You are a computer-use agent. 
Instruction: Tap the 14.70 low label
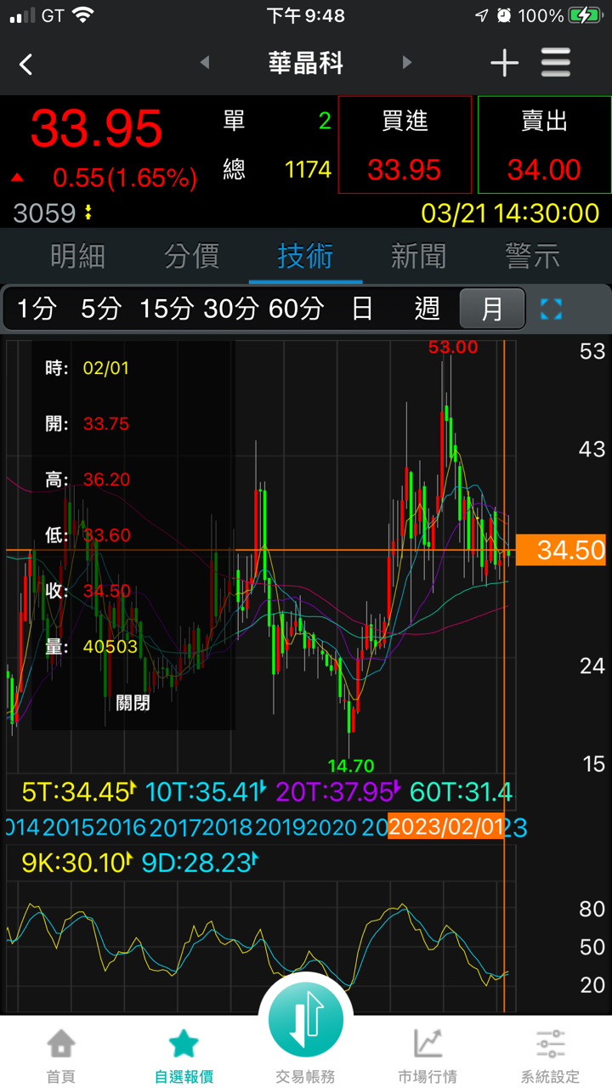pos(349,766)
